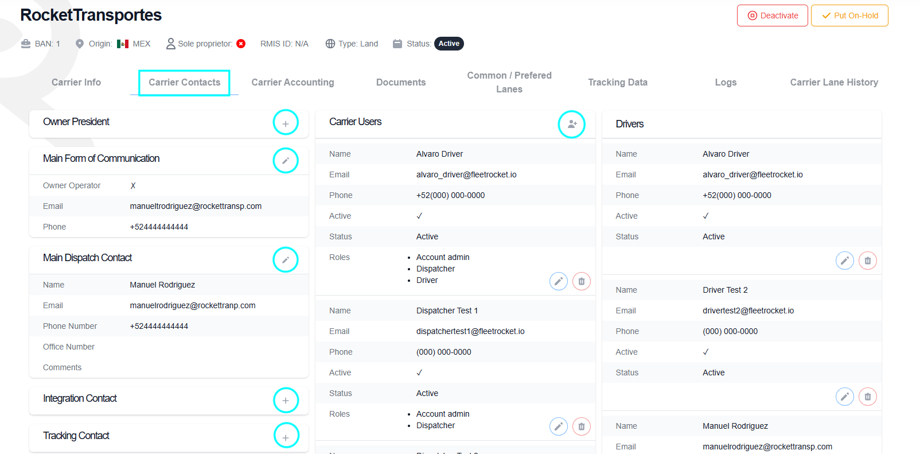The width and height of the screenshot is (920, 454).
Task: Edit Main Form of Communication
Action: point(286,161)
